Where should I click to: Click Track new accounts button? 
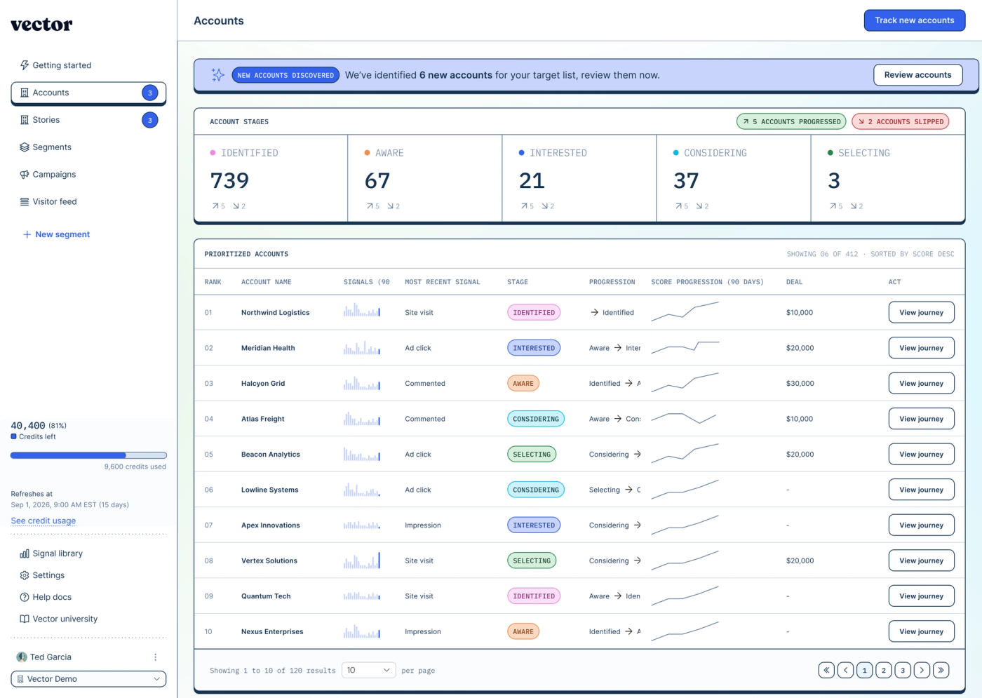(x=915, y=20)
